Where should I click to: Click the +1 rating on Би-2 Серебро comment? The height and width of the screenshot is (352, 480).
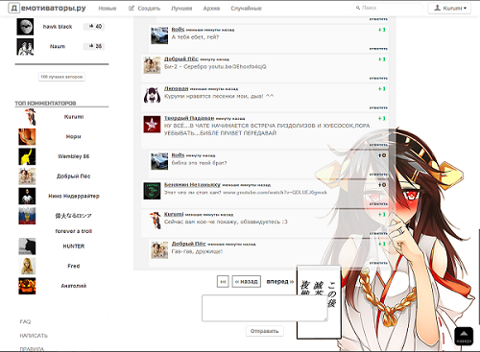coord(382,59)
